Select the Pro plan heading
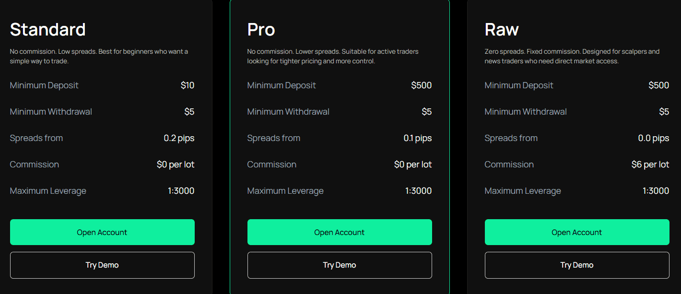Screen dimensions: 681x294 pos(260,30)
